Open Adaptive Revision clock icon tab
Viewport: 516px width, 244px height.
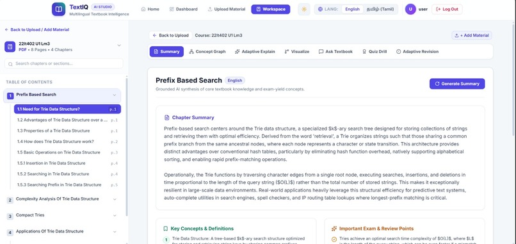[398, 52]
